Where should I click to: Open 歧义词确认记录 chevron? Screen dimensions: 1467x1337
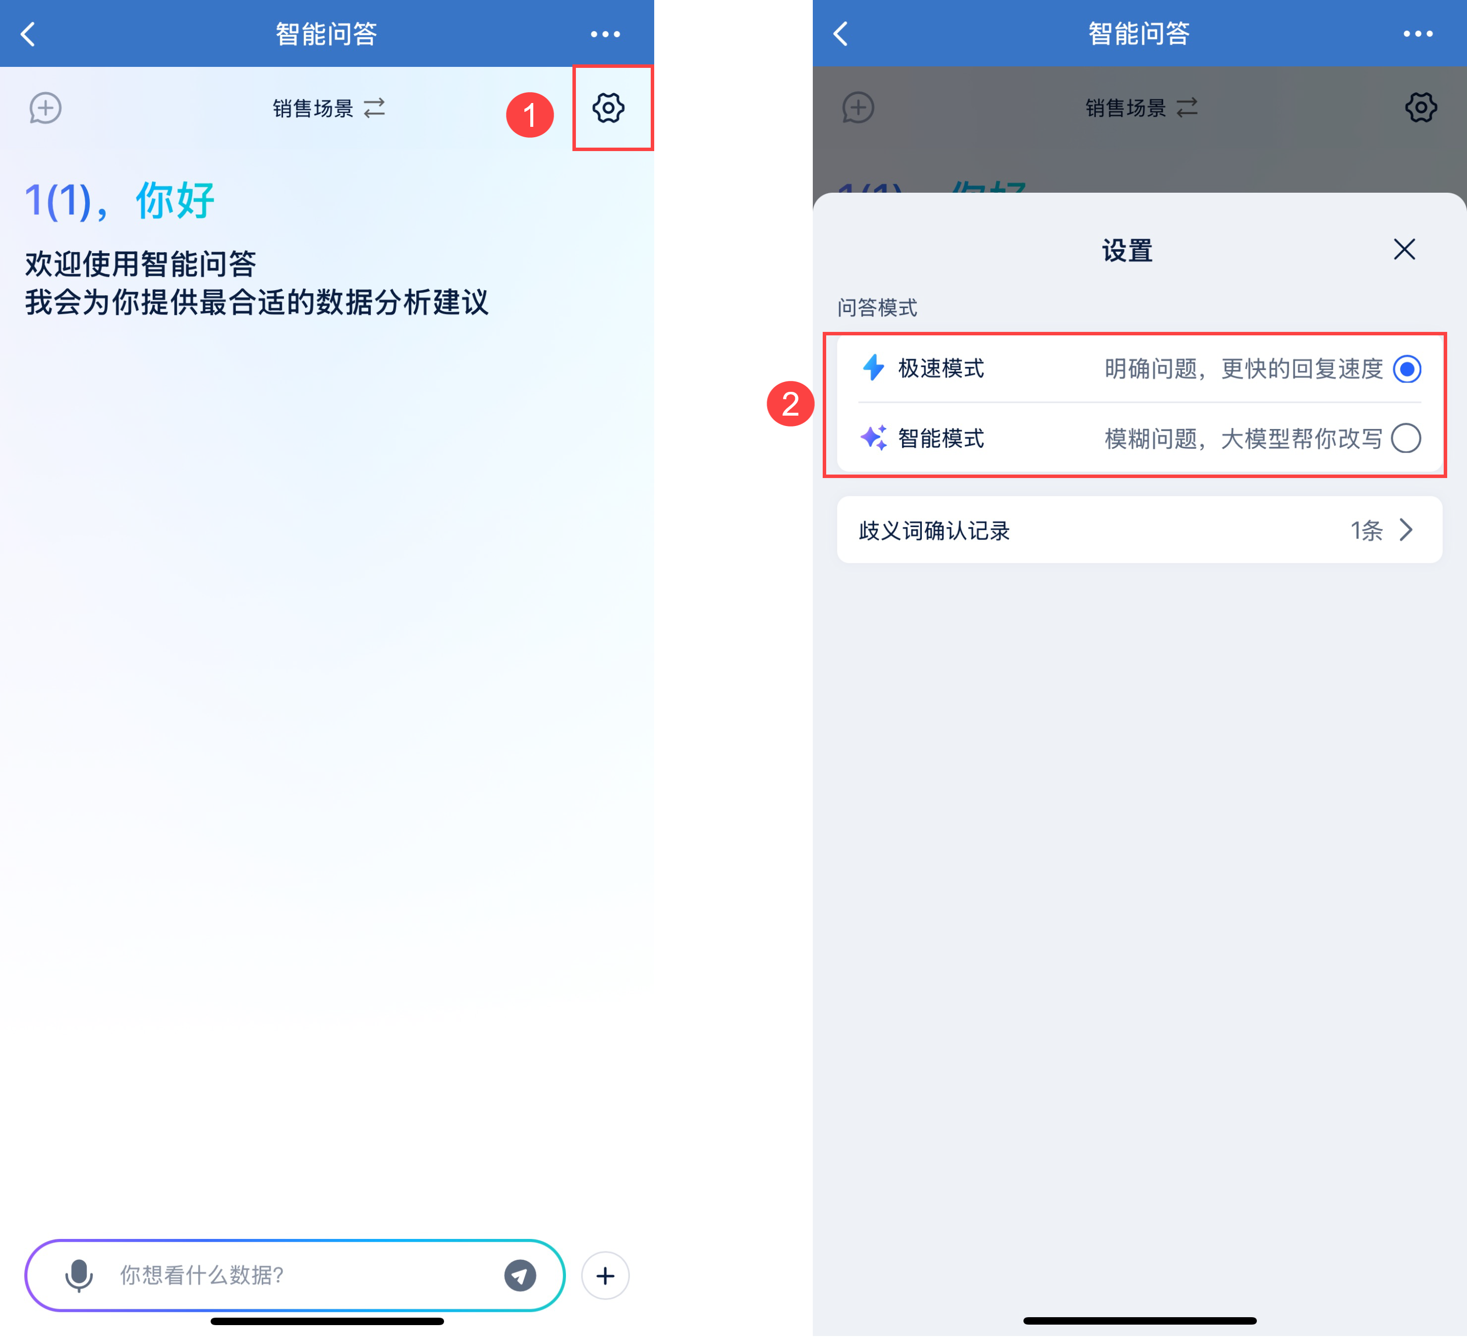click(x=1406, y=530)
